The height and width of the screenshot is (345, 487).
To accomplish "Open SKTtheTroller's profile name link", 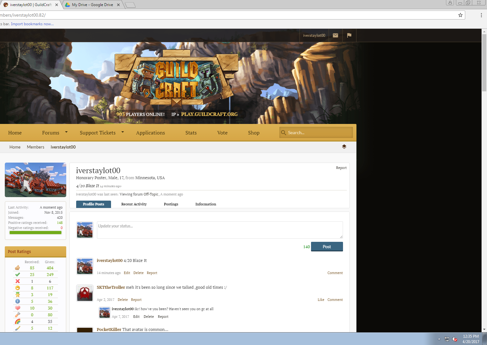I will click(x=111, y=287).
